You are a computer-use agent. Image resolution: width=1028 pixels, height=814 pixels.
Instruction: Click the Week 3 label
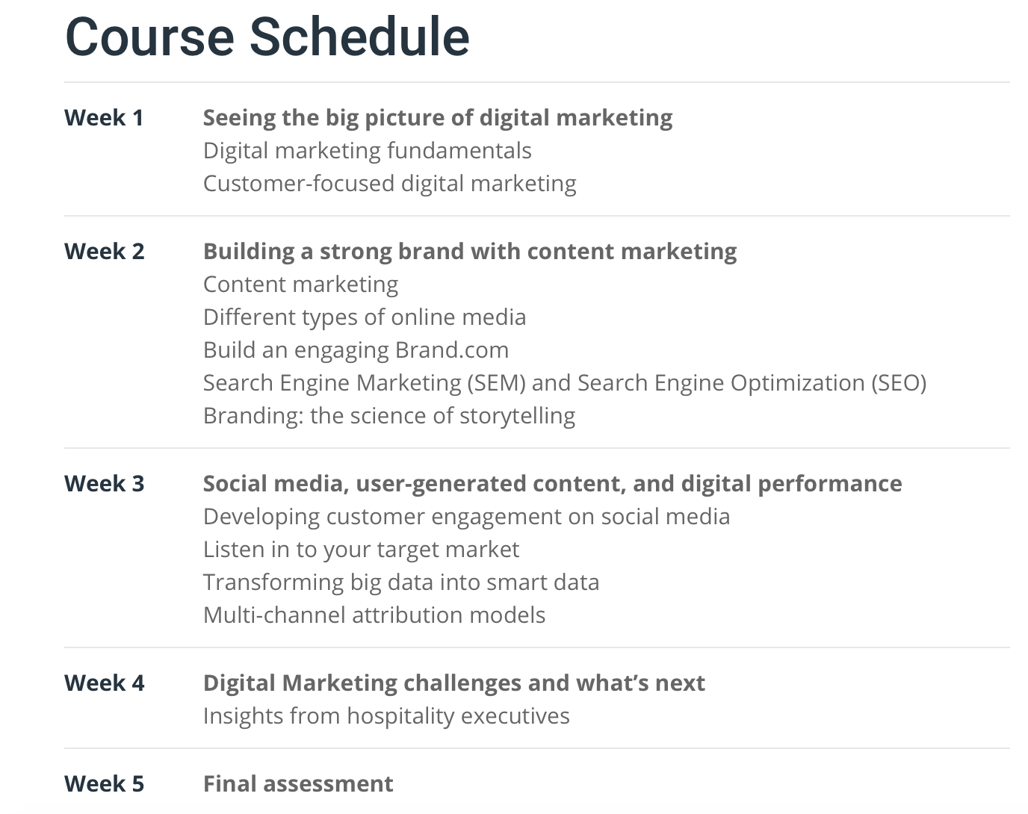click(104, 484)
